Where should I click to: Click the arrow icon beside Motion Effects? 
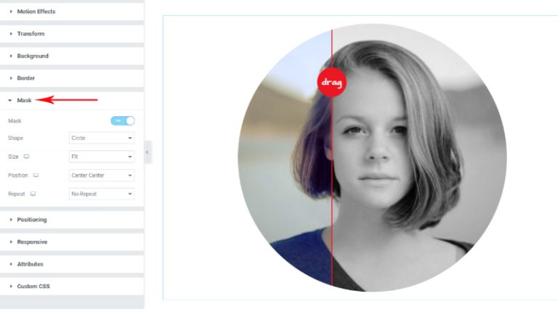(x=11, y=12)
